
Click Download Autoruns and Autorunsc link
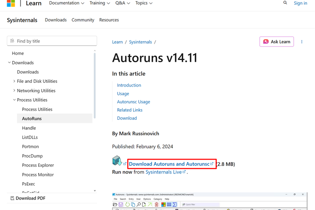pyautogui.click(x=169, y=164)
